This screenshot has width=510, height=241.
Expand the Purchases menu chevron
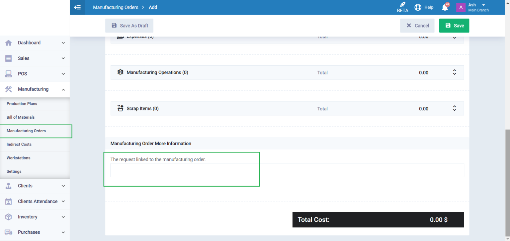click(x=63, y=232)
